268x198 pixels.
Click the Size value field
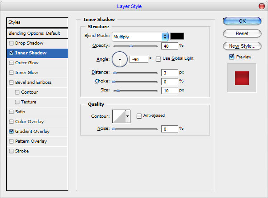[x=170, y=91]
